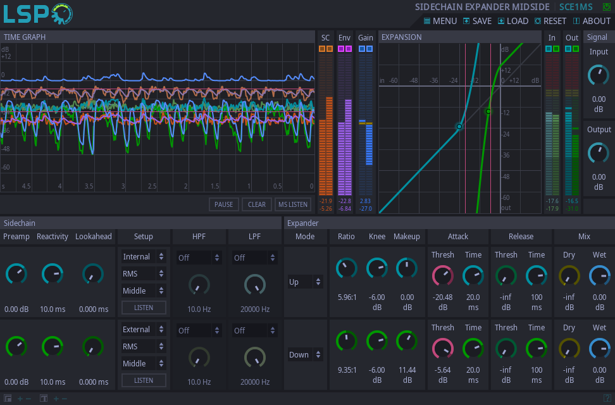
Task: Toggle the green power bypass icon near SCE1MS
Action: point(606,7)
